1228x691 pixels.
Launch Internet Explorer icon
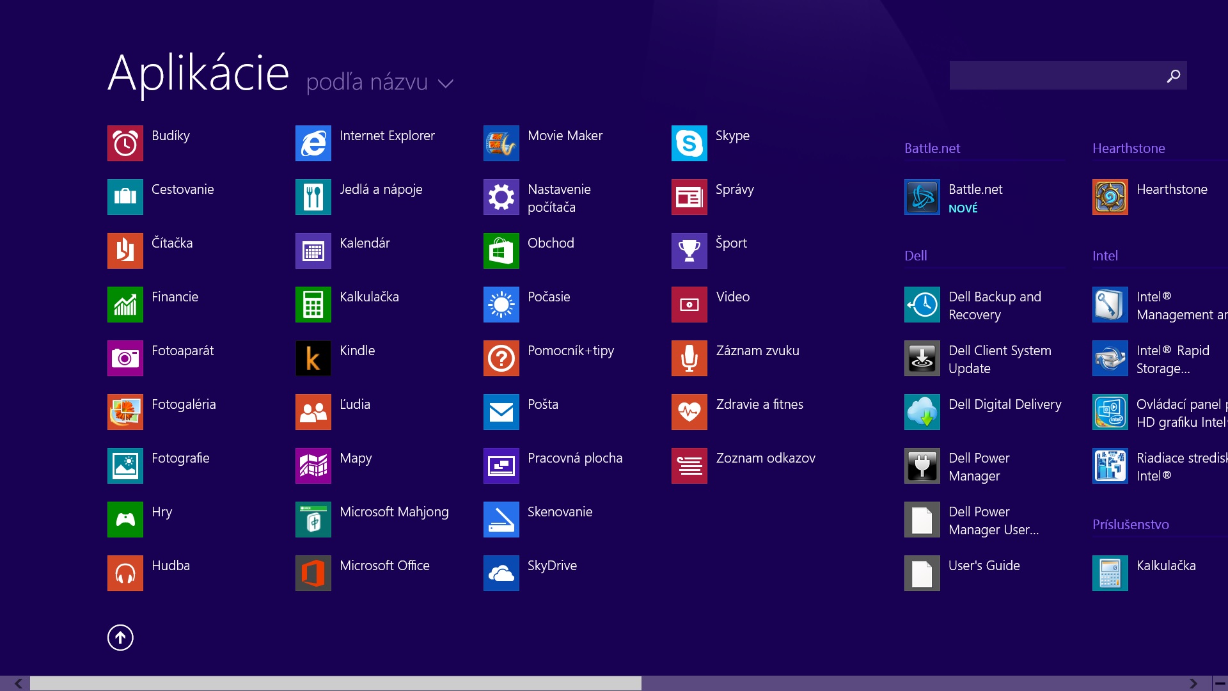click(313, 143)
